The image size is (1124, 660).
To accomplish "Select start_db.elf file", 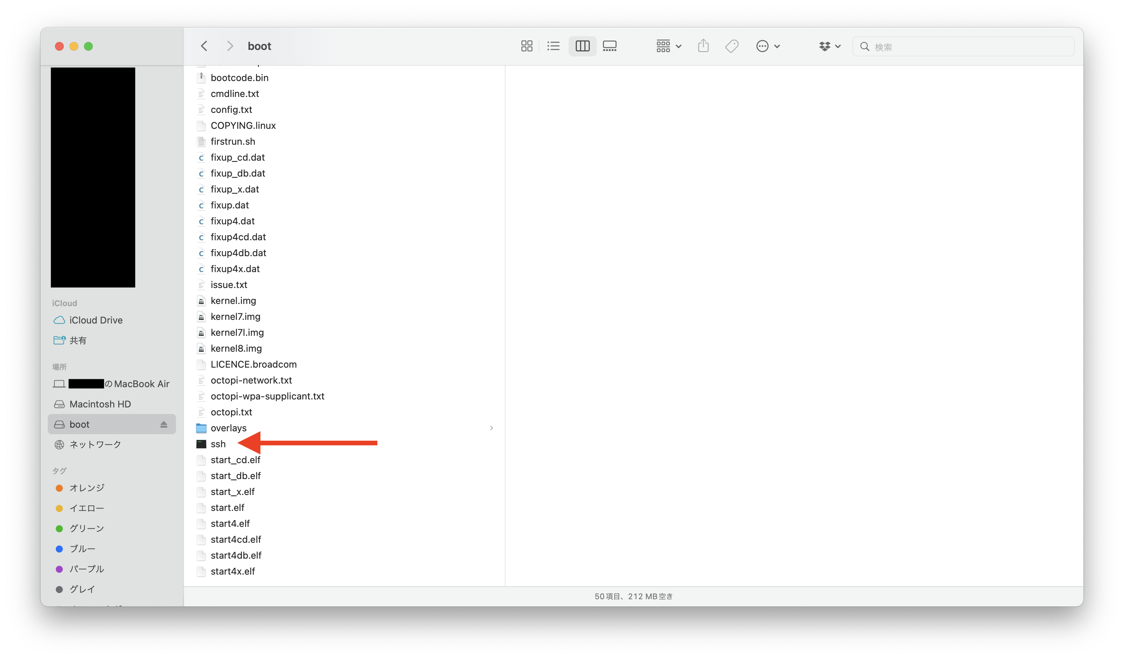I will [x=235, y=475].
